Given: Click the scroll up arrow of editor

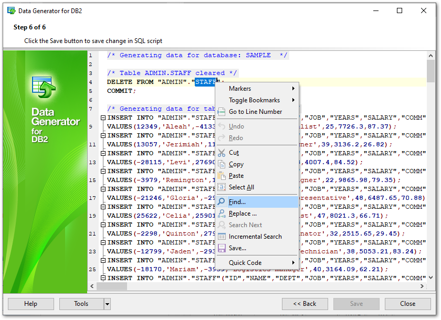Looking at the screenshot, I should (x=430, y=56).
